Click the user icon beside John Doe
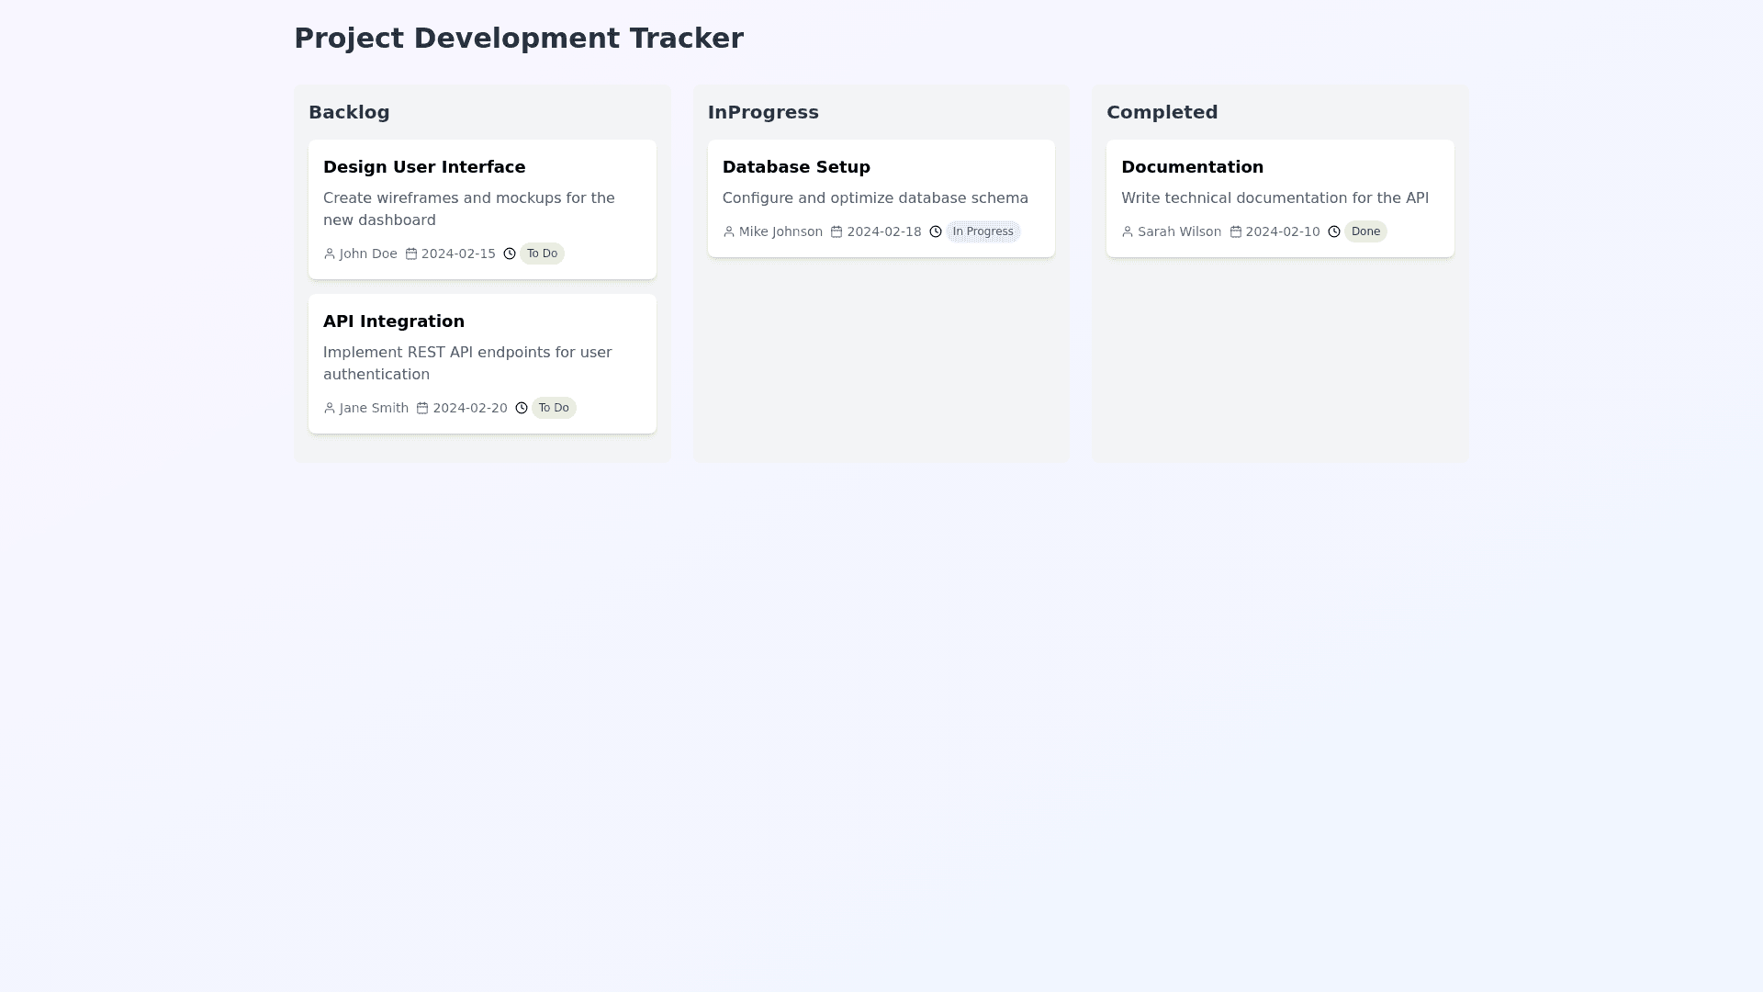Screen dimensions: 1763x992 (x=330, y=254)
